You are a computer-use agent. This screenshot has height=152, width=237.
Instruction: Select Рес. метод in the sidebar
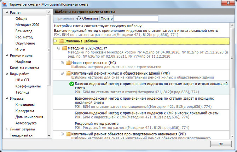[x=24, y=37]
